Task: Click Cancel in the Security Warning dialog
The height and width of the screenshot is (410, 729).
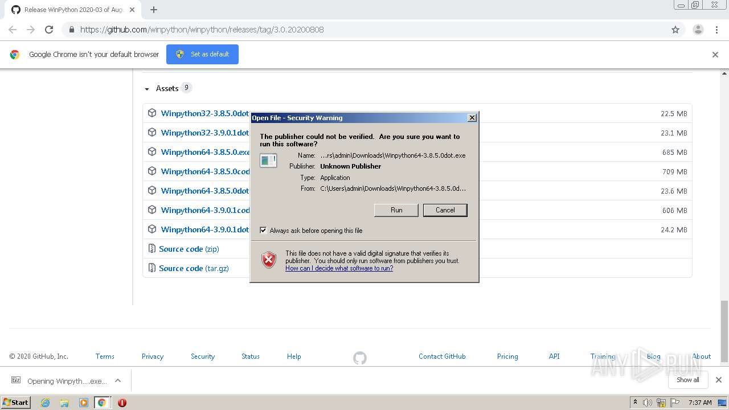Action: pos(445,210)
